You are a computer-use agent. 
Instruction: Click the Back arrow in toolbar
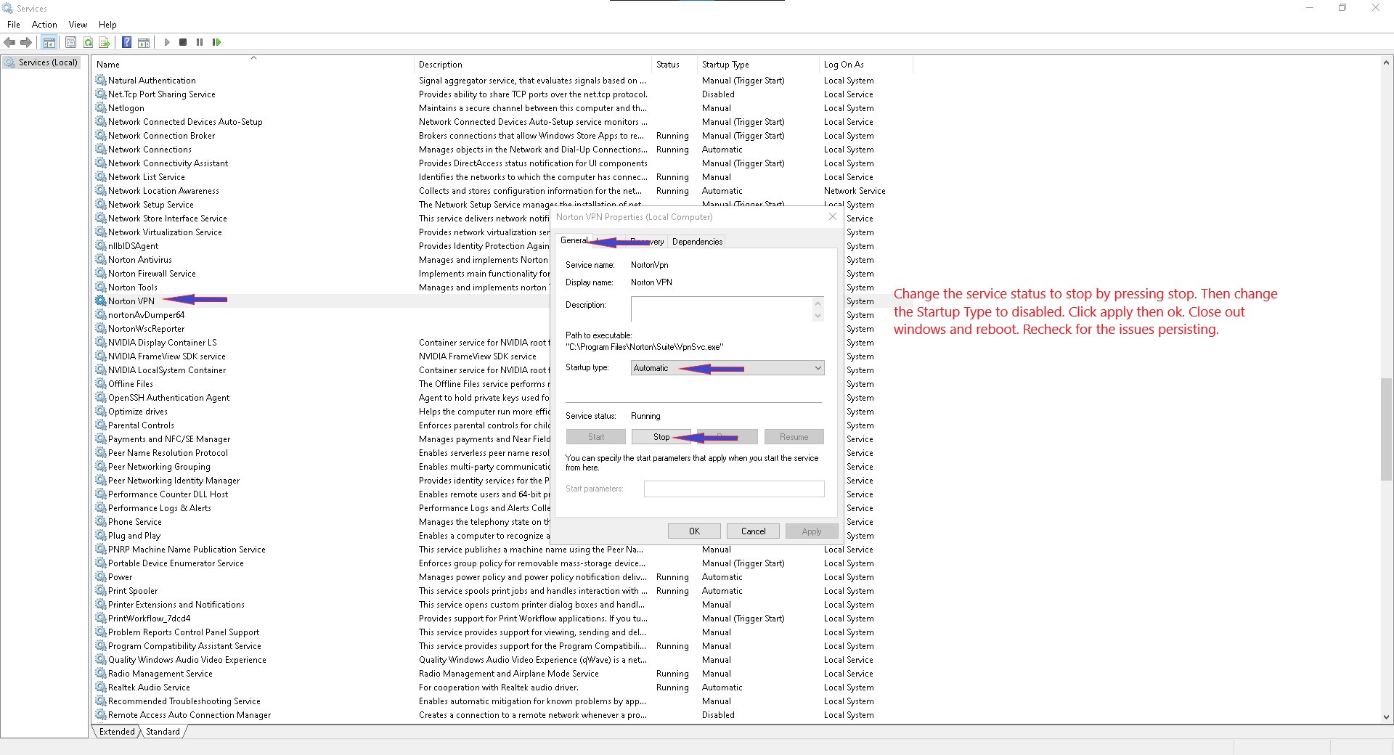pyautogui.click(x=9, y=42)
